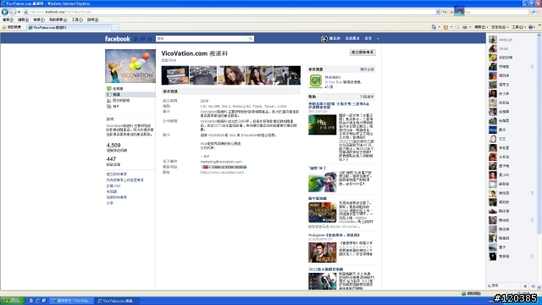
Task: Click the button at top right of page header
Action: (x=362, y=53)
